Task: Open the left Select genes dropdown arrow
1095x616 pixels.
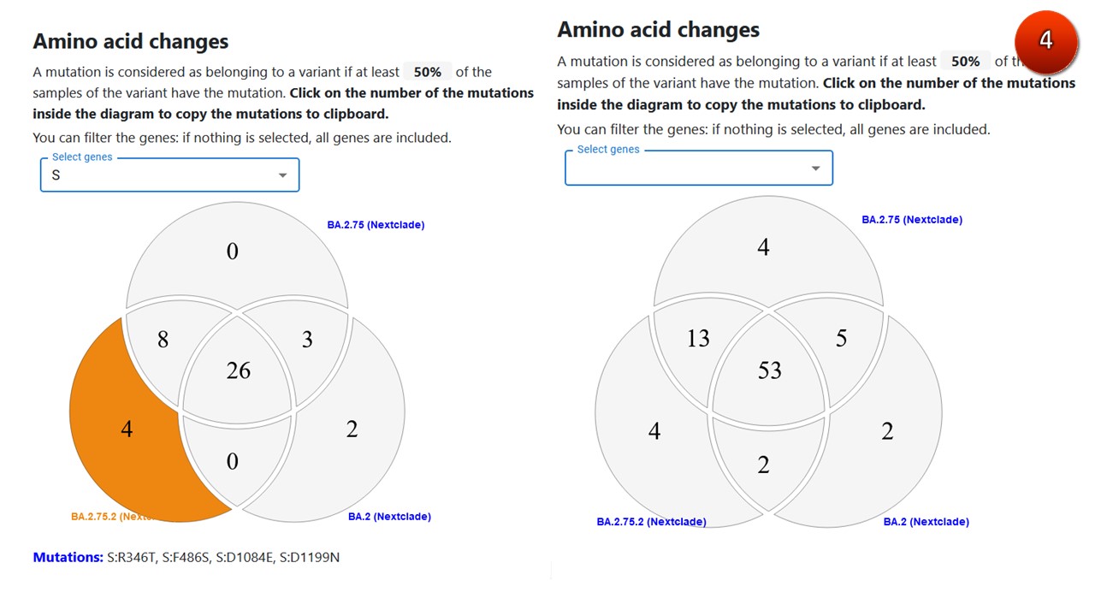Action: click(282, 175)
